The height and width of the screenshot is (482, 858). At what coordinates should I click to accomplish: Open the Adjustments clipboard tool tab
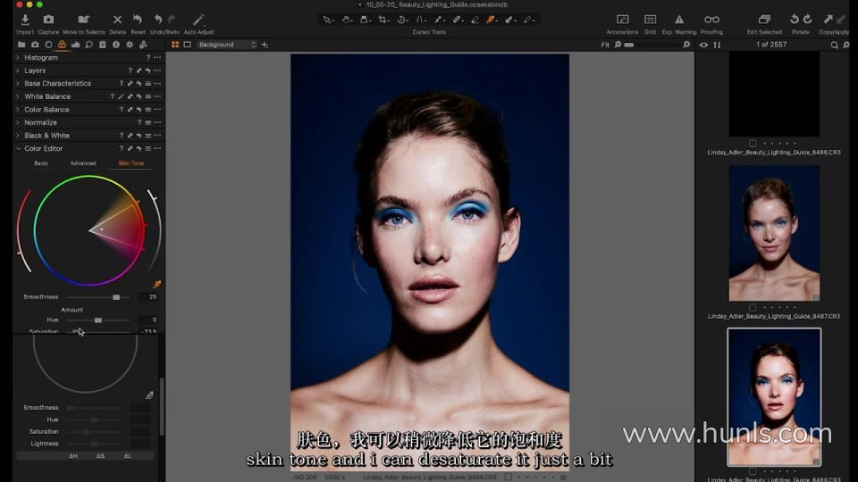click(x=102, y=45)
